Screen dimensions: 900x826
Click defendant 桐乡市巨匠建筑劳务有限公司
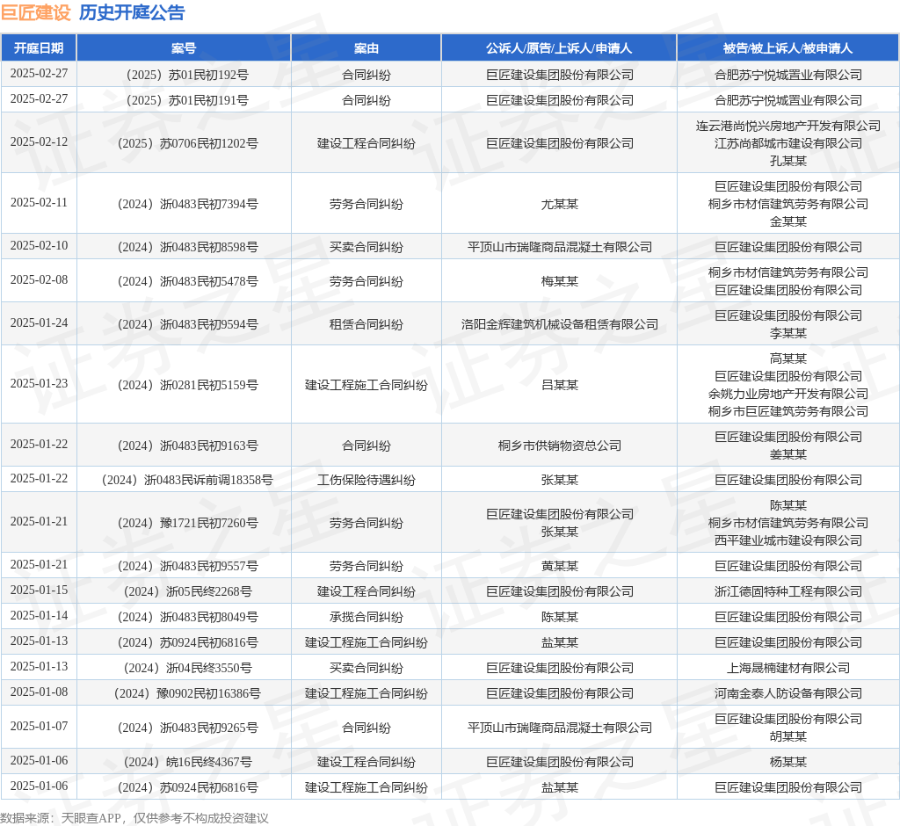tap(788, 411)
